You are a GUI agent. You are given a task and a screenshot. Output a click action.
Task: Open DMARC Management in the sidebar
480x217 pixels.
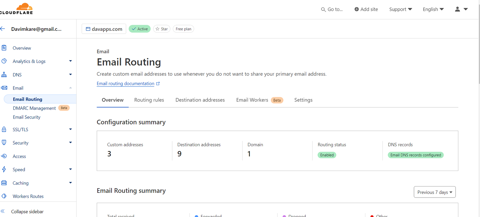tap(34, 108)
